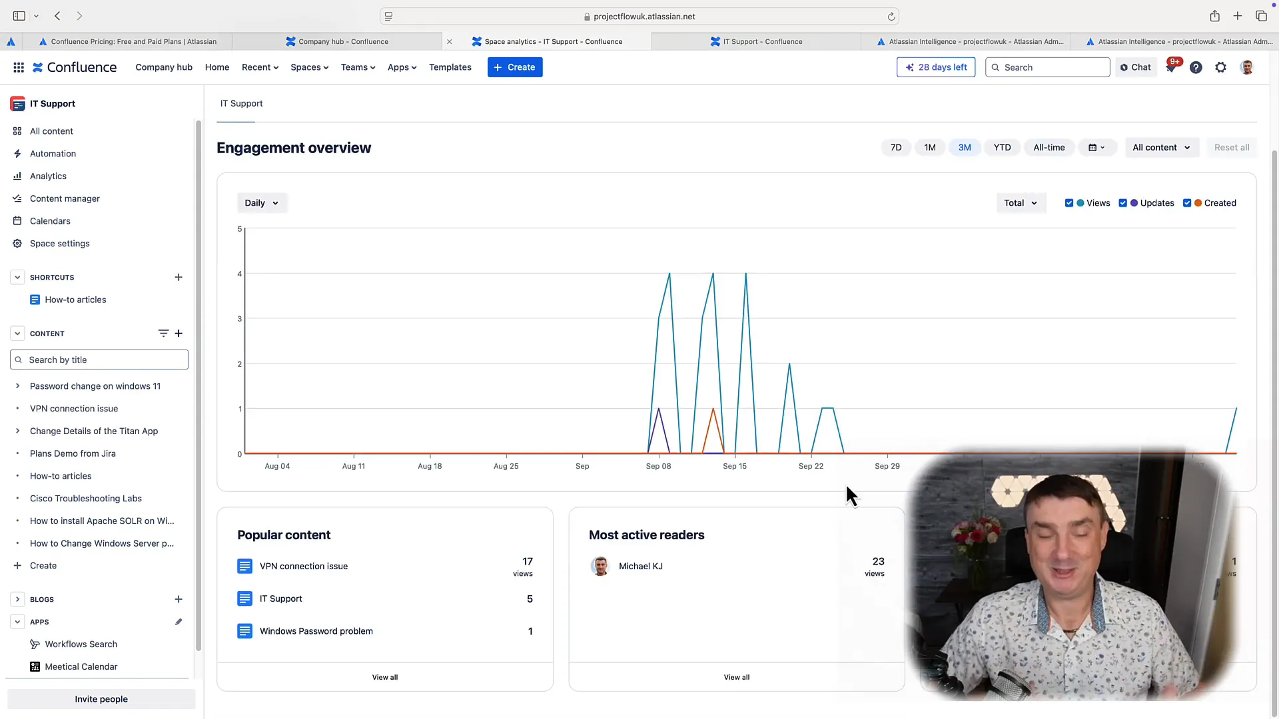The image size is (1279, 719).
Task: Click the IT Support space icon
Action: click(17, 104)
